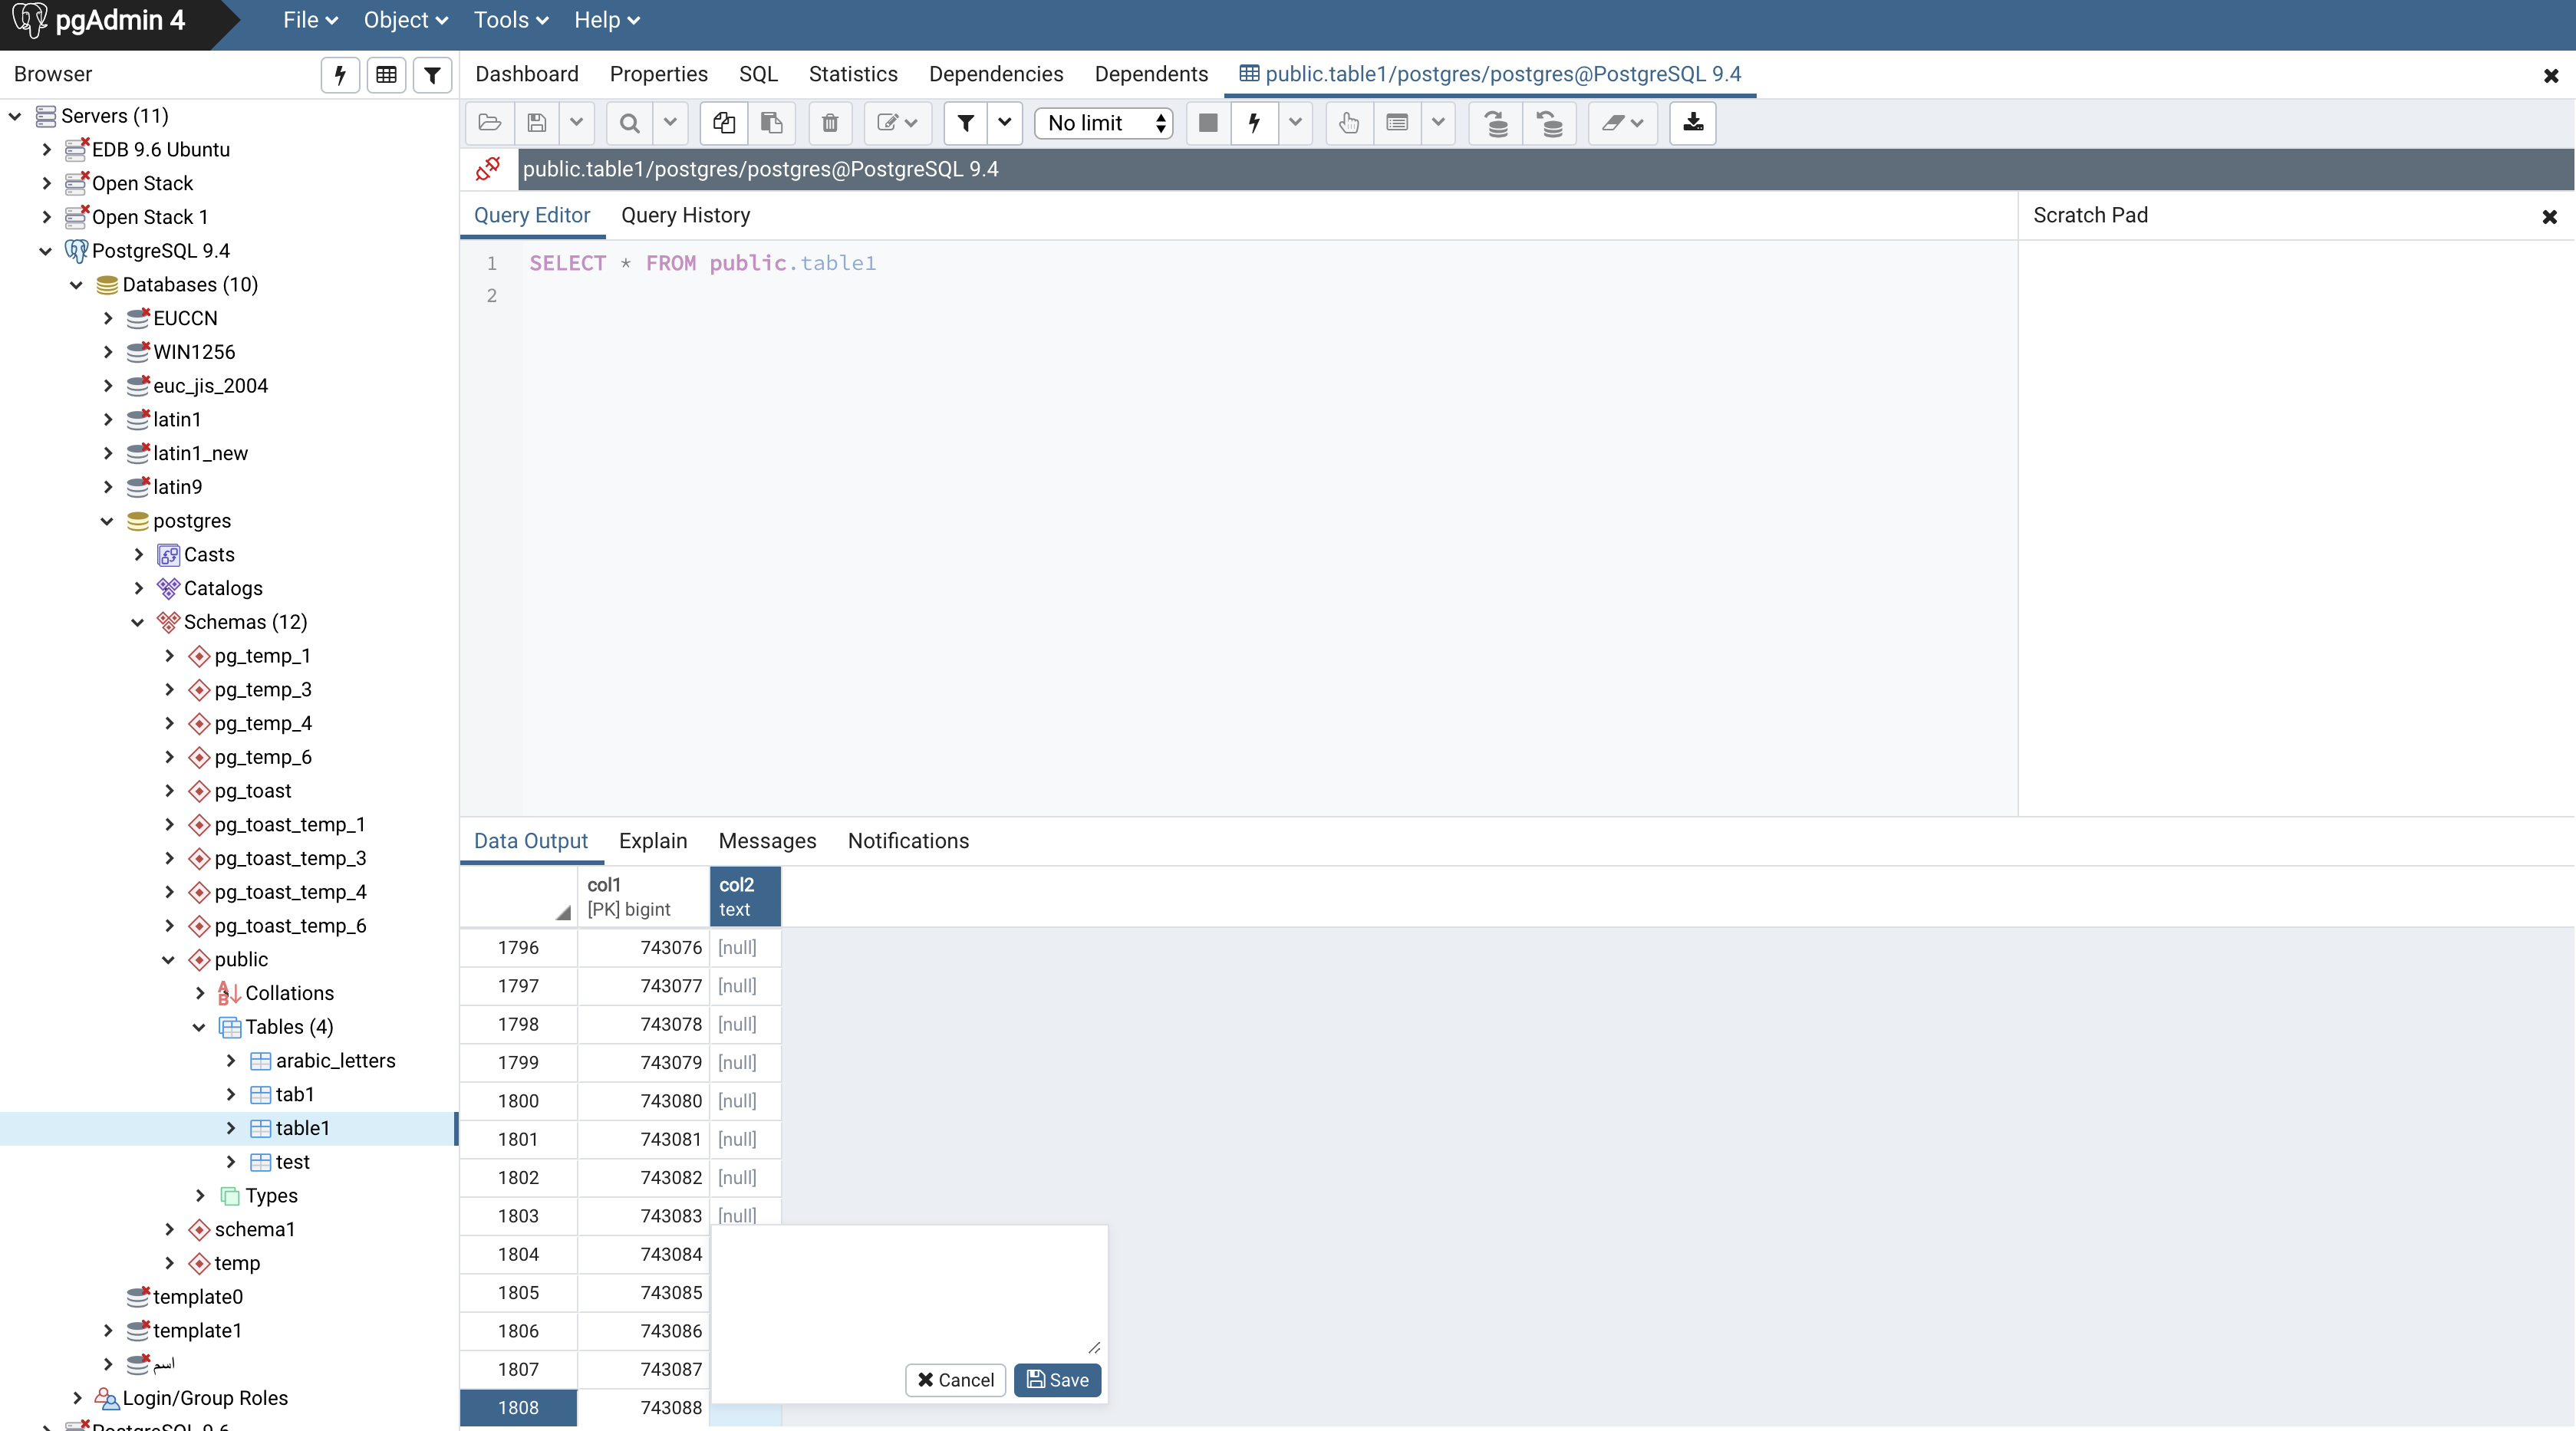Click the Open File folder icon
Screen dimensions: 2576x1431
coord(489,123)
